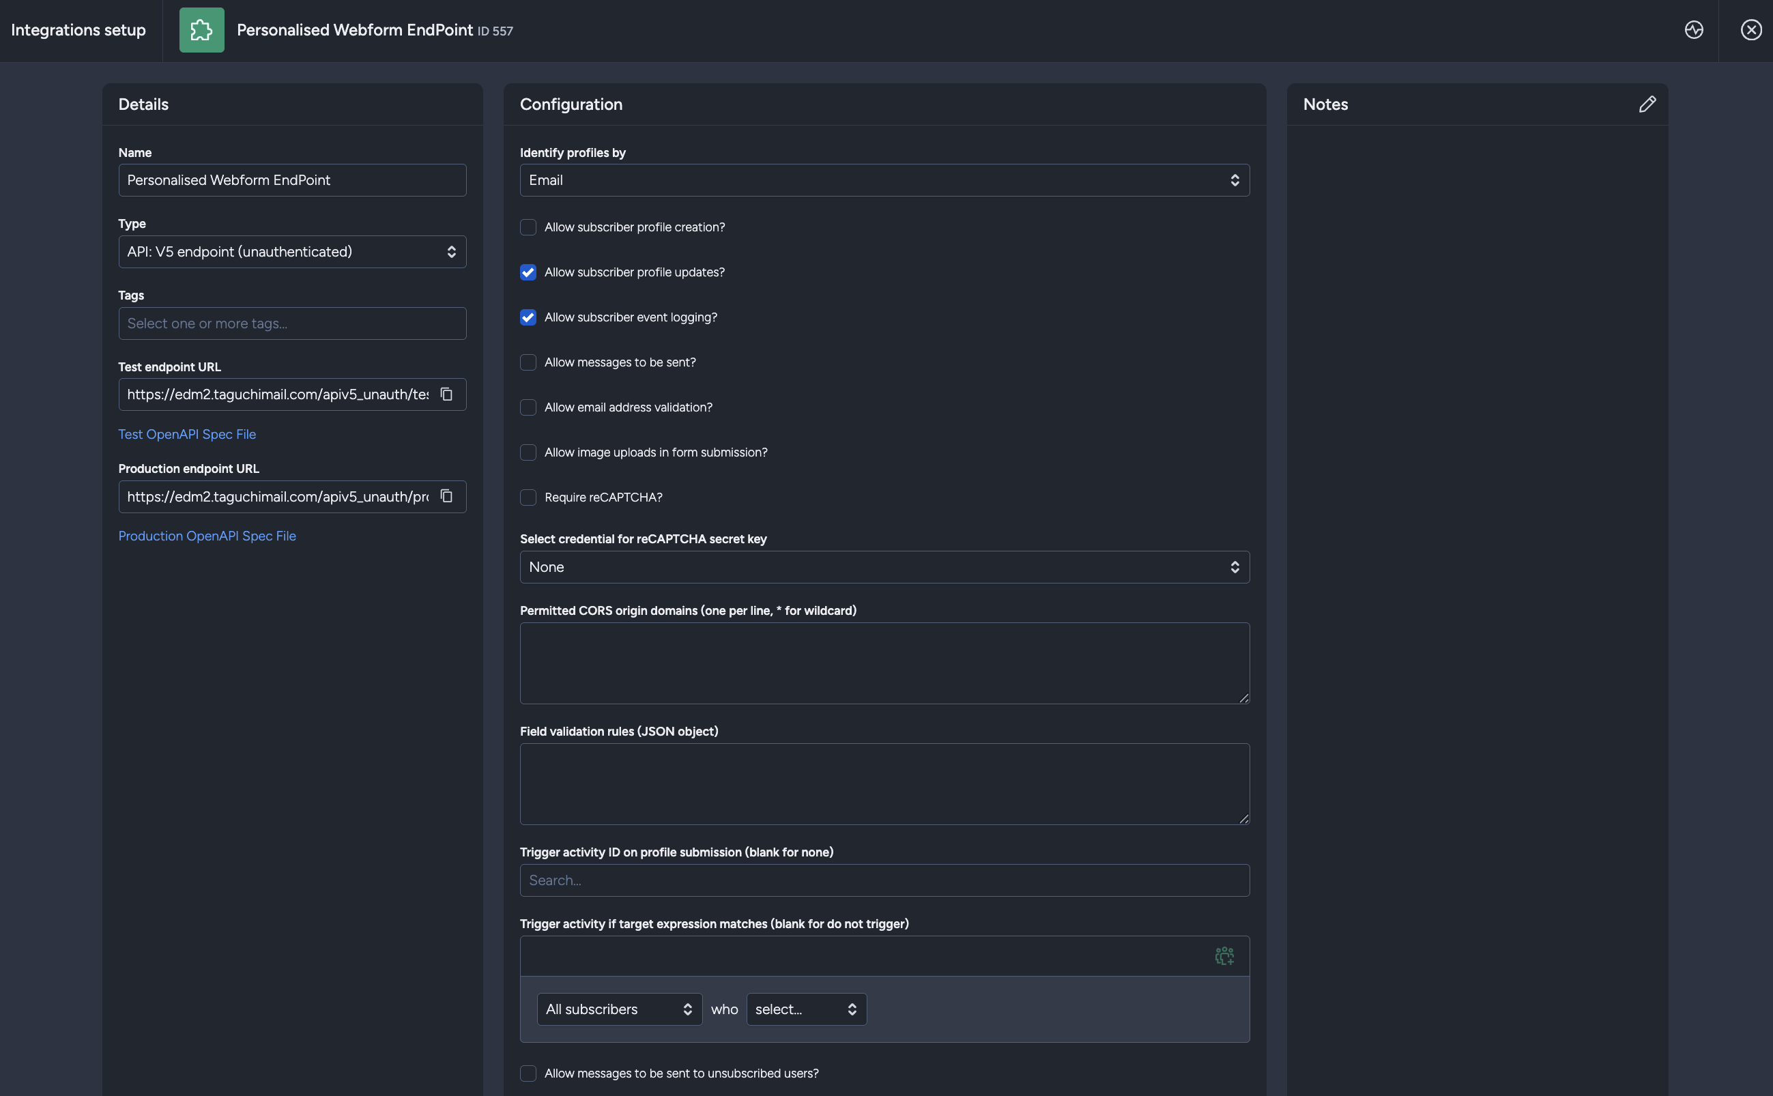This screenshot has height=1096, width=1773.
Task: Uncheck Allow subscriber event logging
Action: coord(528,317)
